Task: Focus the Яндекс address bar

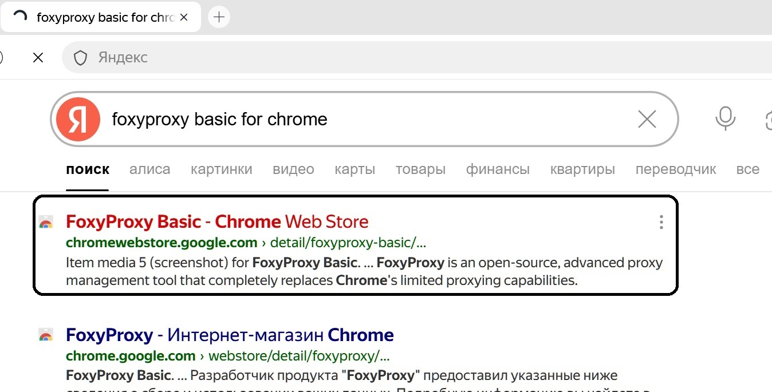Action: point(344,57)
